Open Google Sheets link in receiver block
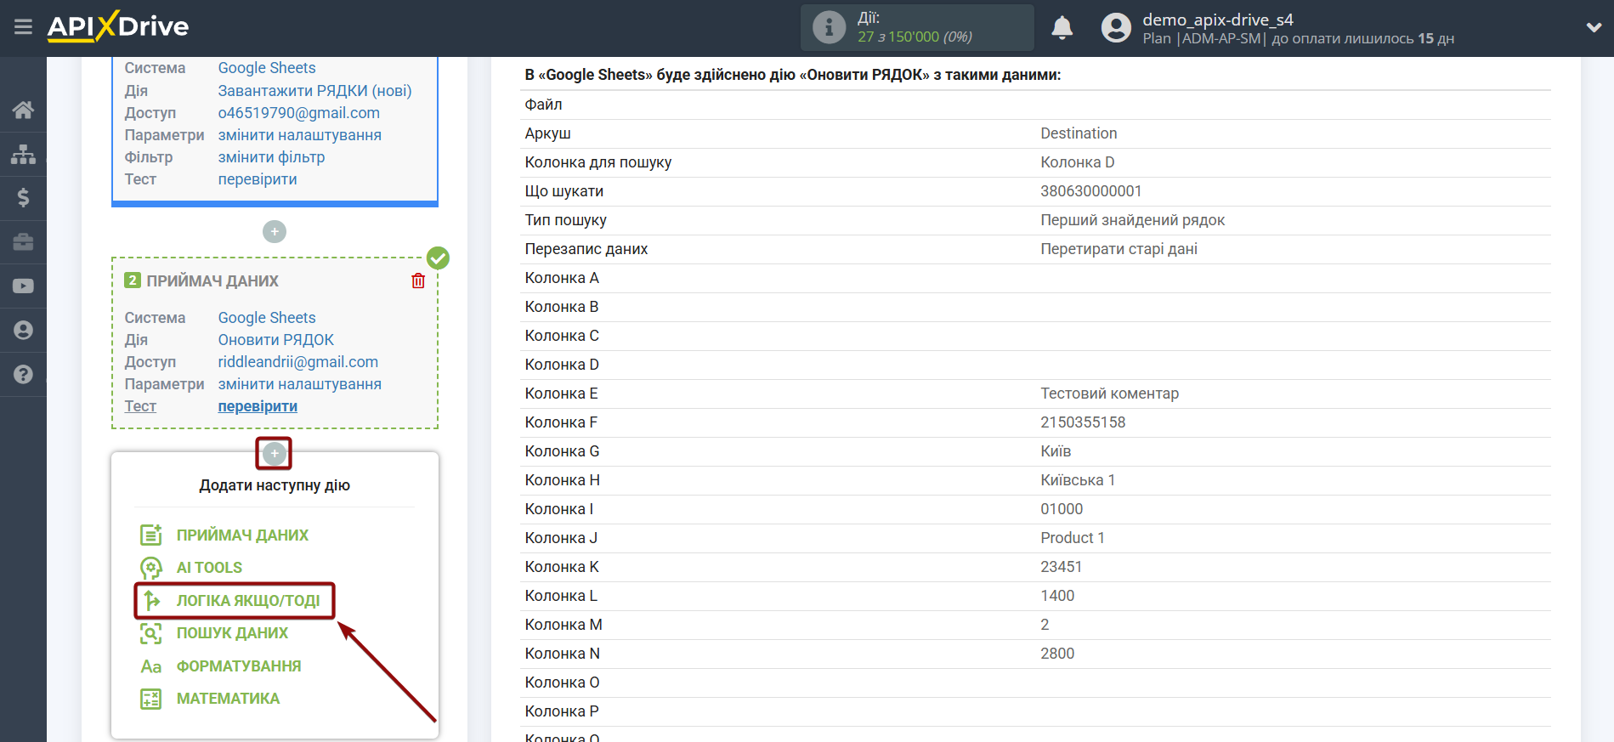Image resolution: width=1614 pixels, height=742 pixels. 267,318
